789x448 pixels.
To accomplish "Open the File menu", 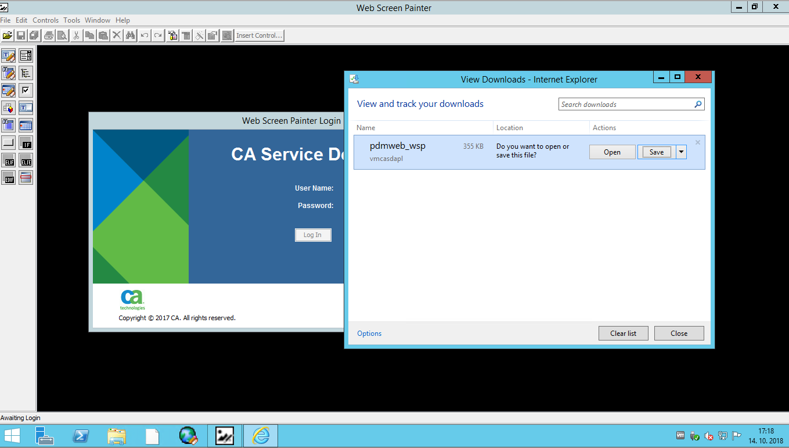I will 5,20.
